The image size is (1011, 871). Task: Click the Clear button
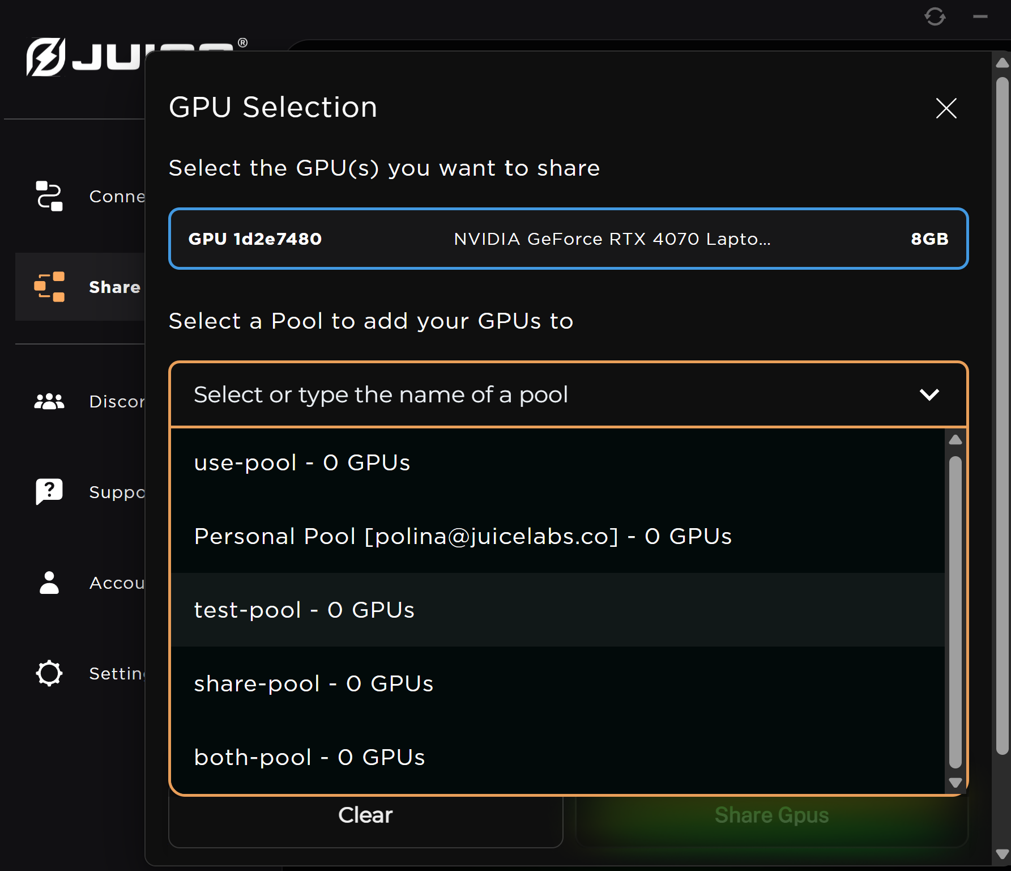pyautogui.click(x=365, y=816)
